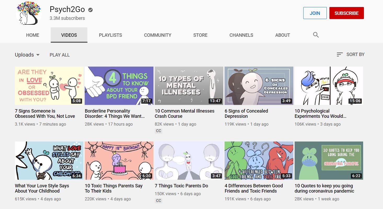Open thumbnail 'Are They in Love or Obsessed'

tap(49, 86)
